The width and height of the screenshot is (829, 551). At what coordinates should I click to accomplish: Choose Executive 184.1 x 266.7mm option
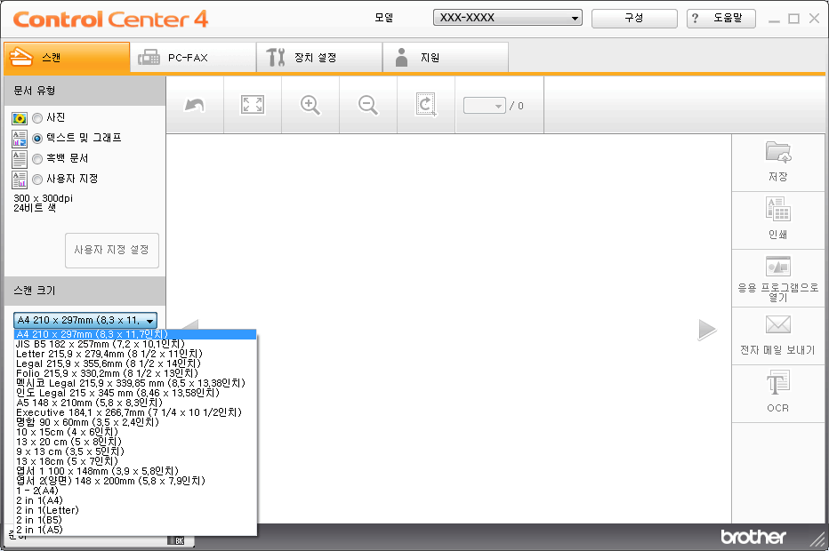tap(135, 412)
